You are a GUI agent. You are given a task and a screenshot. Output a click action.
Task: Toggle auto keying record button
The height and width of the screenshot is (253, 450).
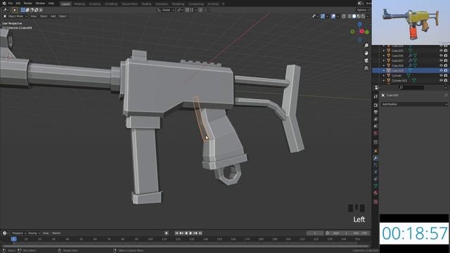pos(166,233)
